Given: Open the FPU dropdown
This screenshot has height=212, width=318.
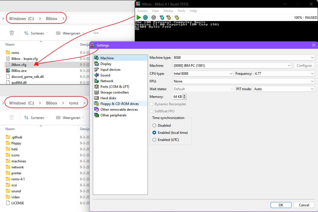Looking at the screenshot, I should pyautogui.click(x=243, y=81).
